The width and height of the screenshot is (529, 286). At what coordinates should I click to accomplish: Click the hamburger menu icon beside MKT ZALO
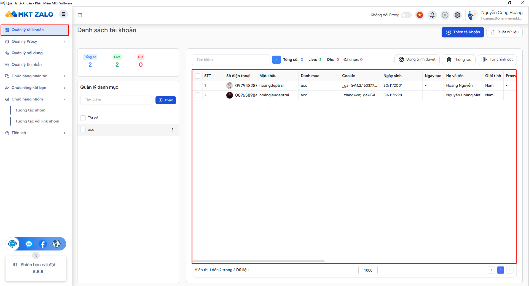coord(63,14)
